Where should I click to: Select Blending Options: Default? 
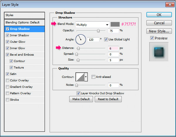(24, 23)
